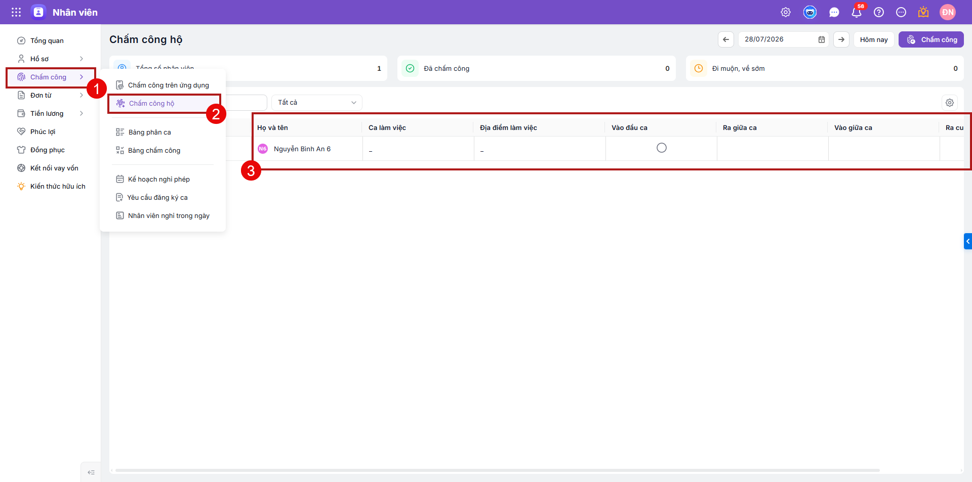972x482 pixels.
Task: Open Nhân viên nghỉ trong ngày submenu item
Action: pyautogui.click(x=163, y=215)
